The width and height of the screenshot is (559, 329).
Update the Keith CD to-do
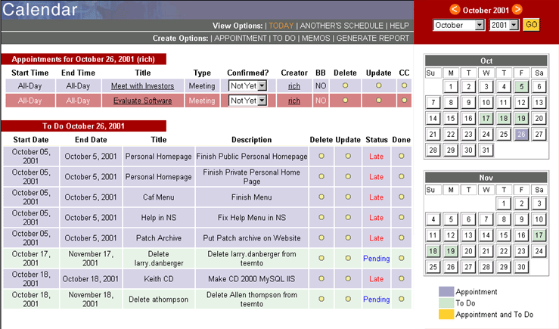(348, 278)
